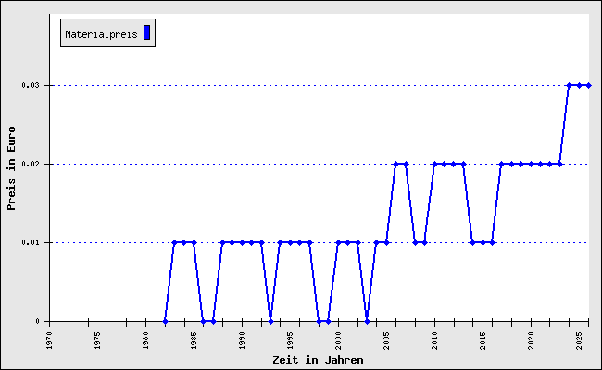
Task: Click the 1975 x-axis year label
Action: (97, 340)
